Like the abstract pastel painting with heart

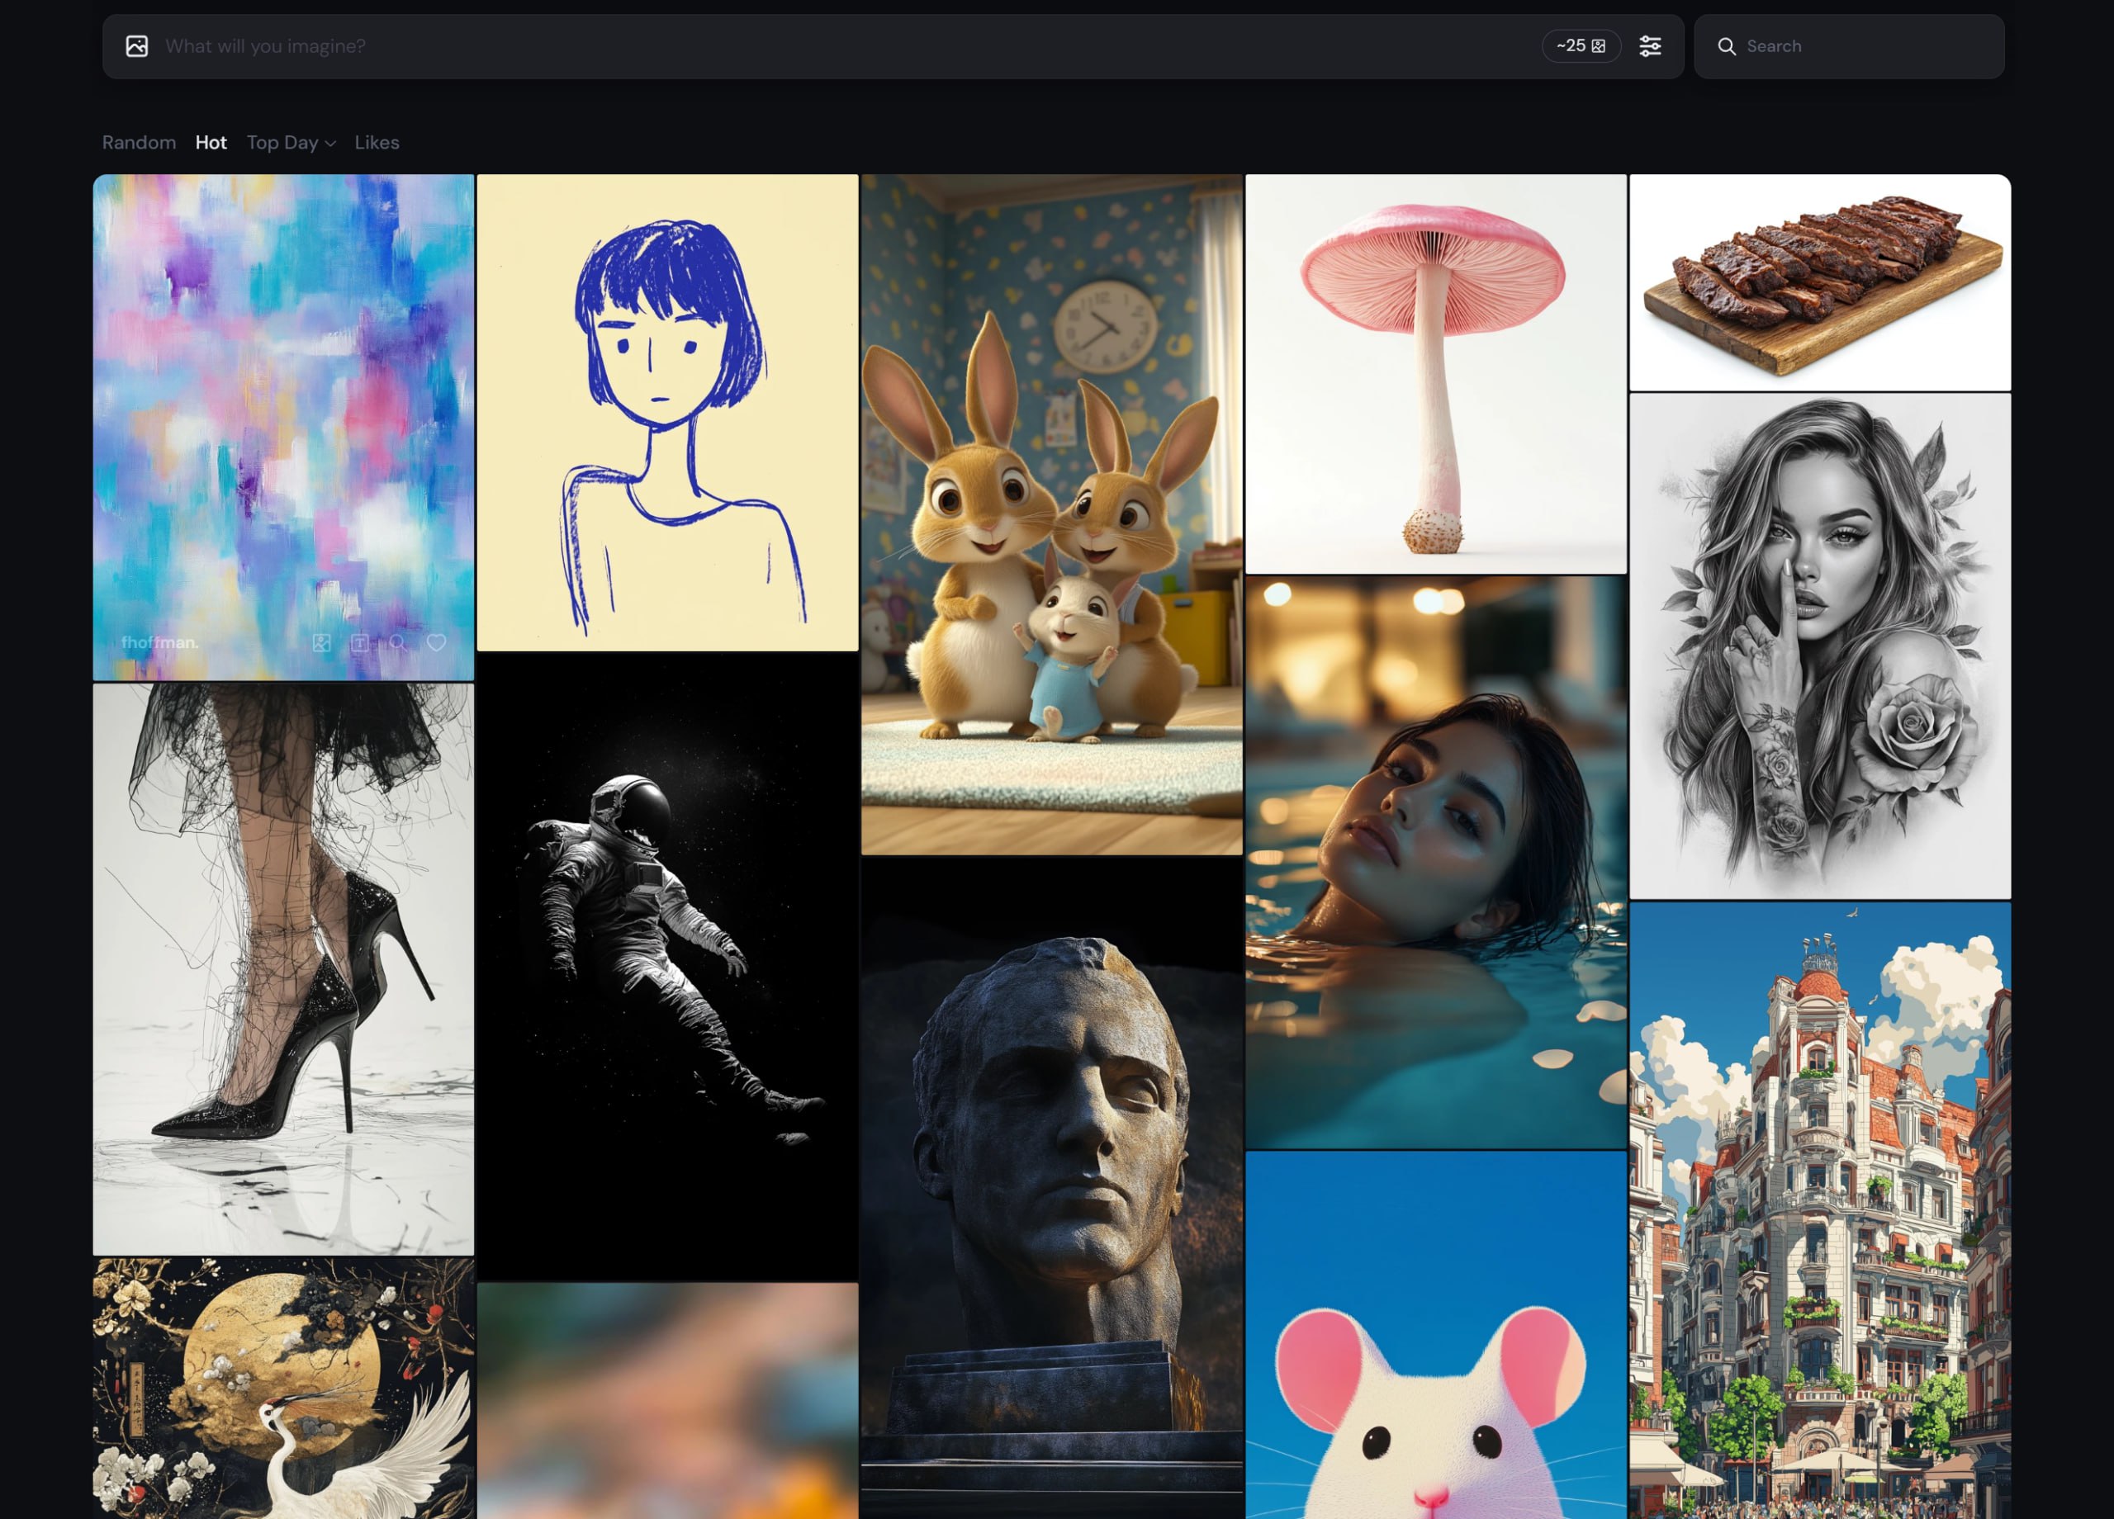tap(436, 643)
